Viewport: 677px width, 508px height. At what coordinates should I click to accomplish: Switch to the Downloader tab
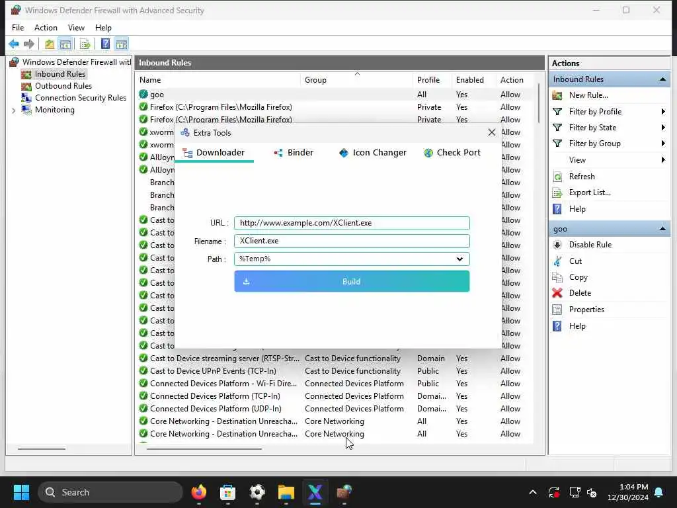coord(214,153)
